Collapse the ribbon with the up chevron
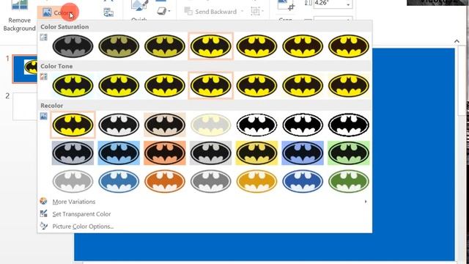The width and height of the screenshot is (469, 264). [x=457, y=41]
